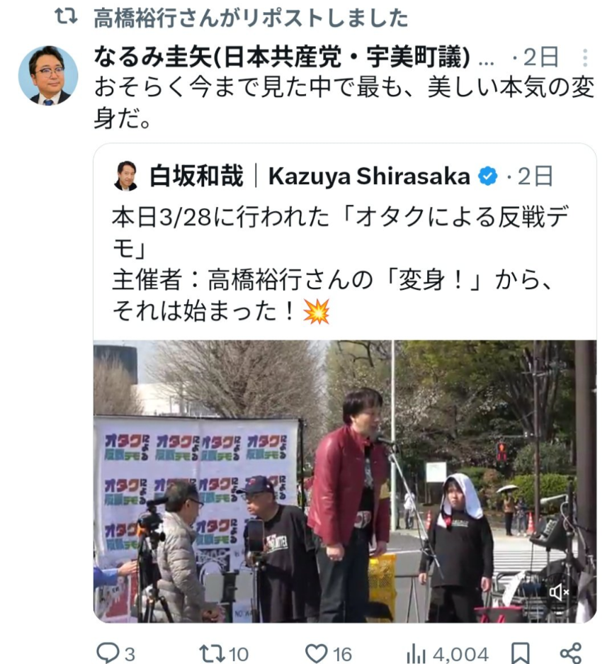This screenshot has height=664, width=612.
Task: Open the three-dot more options menu
Action: pos(584,57)
